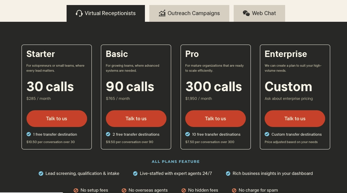Click the "ALL PLANS FEATURE" heading
Image resolution: width=347 pixels, height=193 pixels.
click(176, 162)
